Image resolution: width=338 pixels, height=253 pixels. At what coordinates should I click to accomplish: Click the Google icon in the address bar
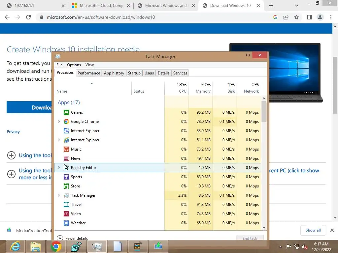[275, 17]
